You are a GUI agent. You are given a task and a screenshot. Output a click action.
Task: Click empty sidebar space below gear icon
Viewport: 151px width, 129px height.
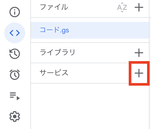(15, 126)
